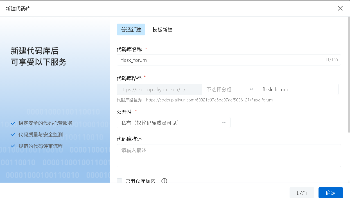Screen dimensions: 350x202
Task: Click the 11/100 character counter
Action: click(331, 60)
